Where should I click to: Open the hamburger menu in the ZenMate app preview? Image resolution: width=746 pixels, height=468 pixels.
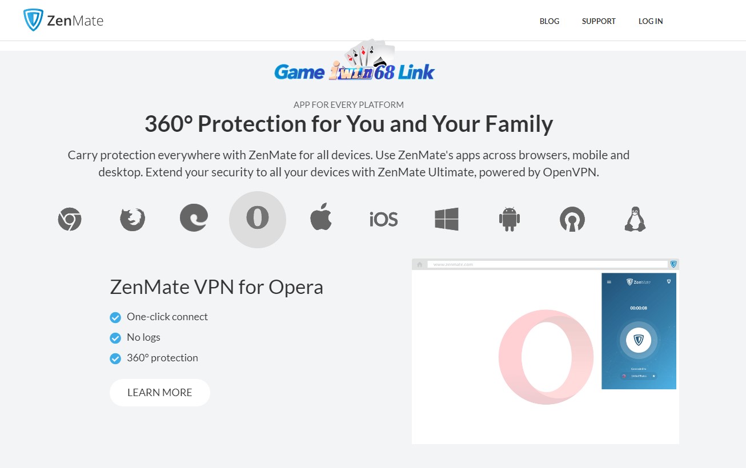tap(609, 282)
